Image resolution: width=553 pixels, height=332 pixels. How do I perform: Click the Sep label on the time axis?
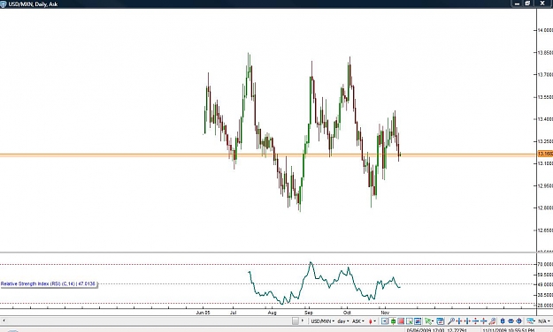[x=309, y=313]
